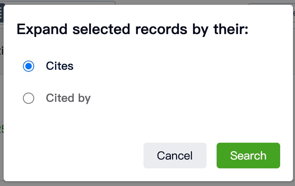The height and width of the screenshot is (186, 295).
Task: Select the Cites radio button
Action: pos(29,66)
